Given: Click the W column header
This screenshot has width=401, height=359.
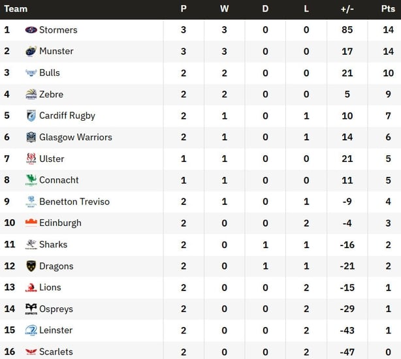Looking at the screenshot, I should [225, 9].
